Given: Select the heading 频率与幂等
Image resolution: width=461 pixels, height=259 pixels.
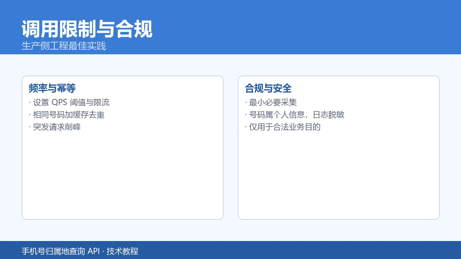Looking at the screenshot, I should tap(52, 88).
